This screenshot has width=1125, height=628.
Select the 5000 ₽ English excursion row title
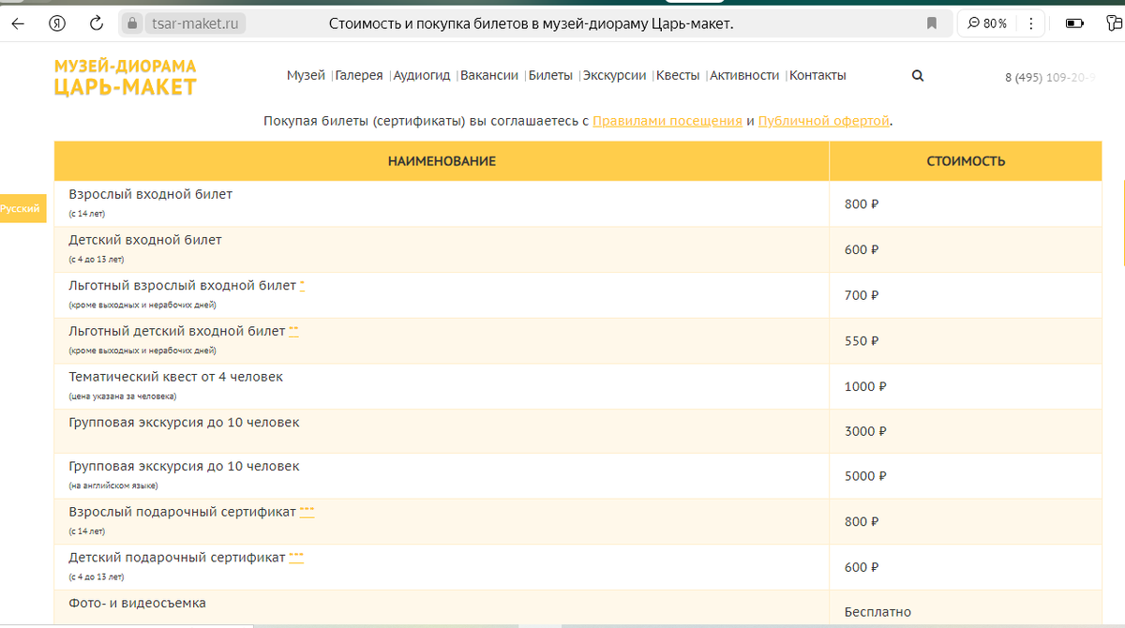[x=184, y=466]
